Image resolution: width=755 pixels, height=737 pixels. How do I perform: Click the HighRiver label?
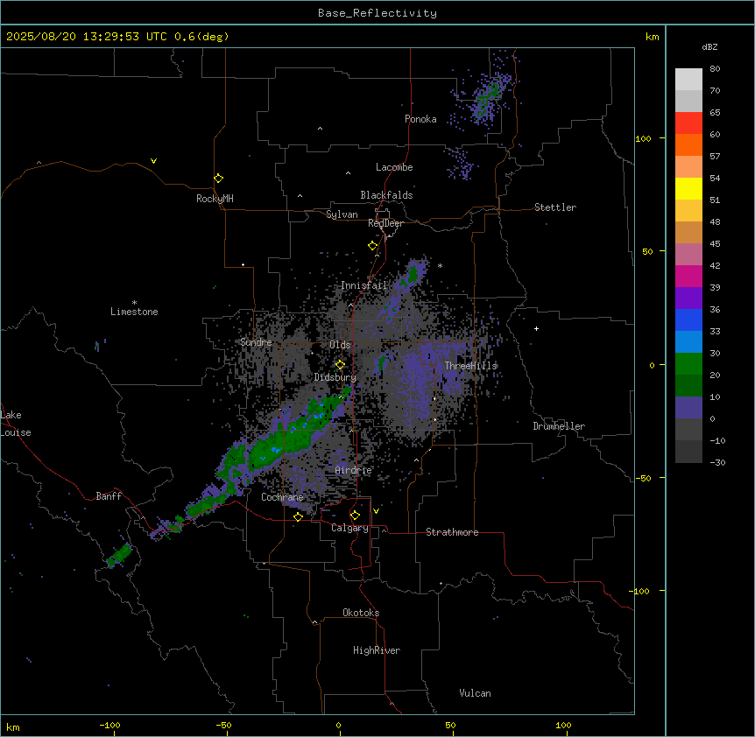[x=377, y=650]
